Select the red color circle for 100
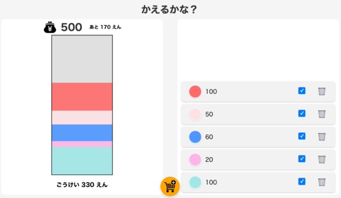This screenshot has width=341, height=198. coord(195,91)
